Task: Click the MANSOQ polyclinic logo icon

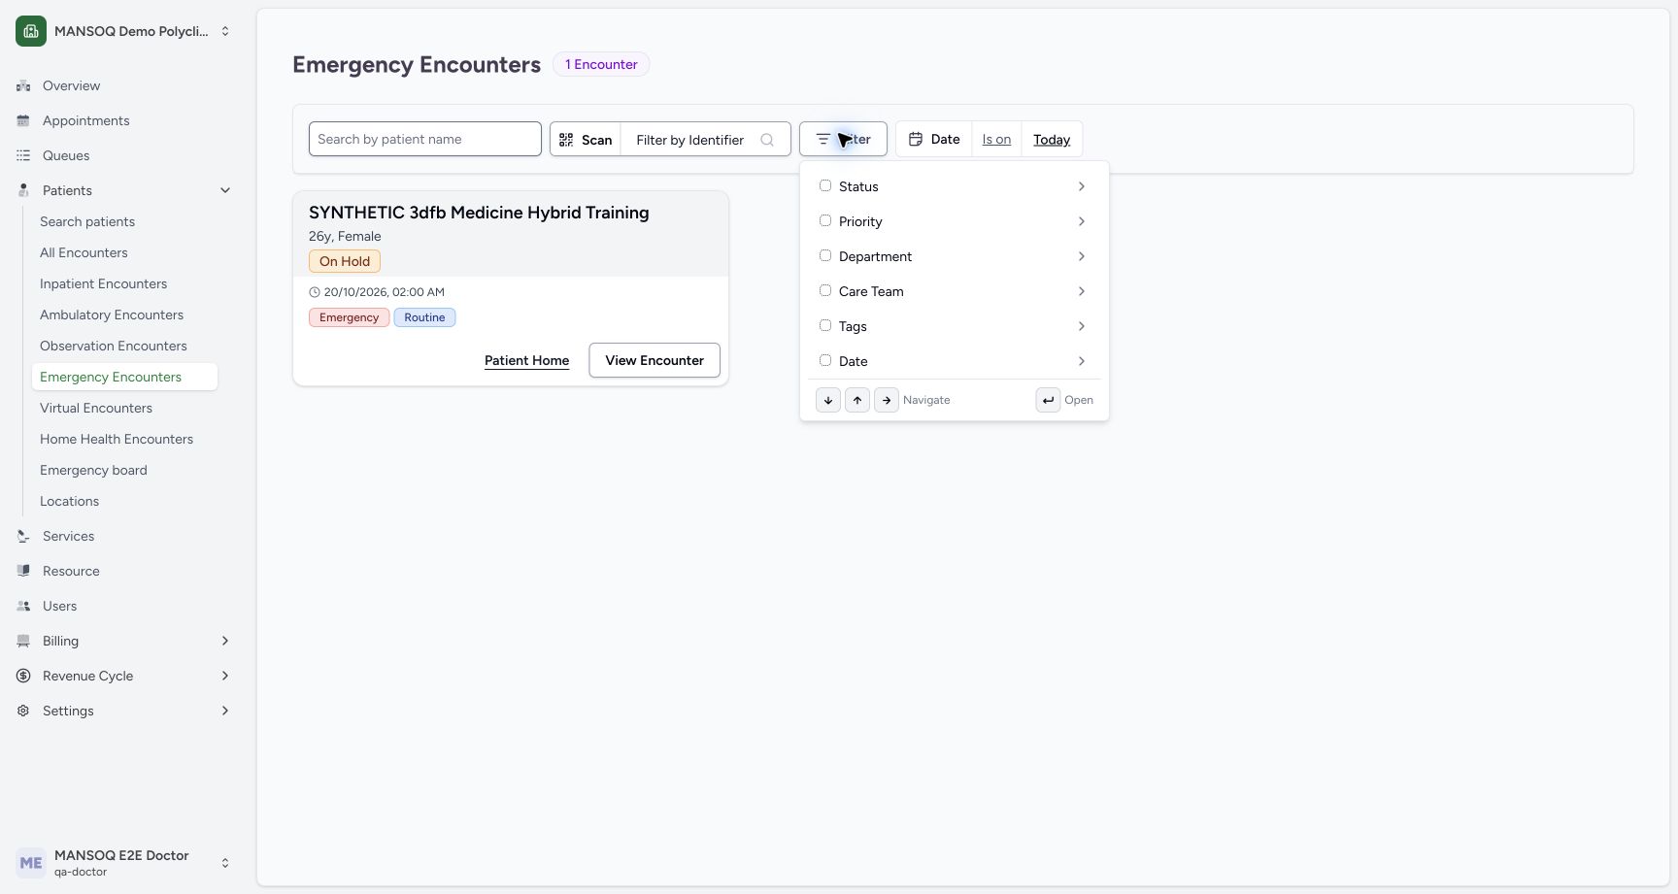Action: click(31, 31)
